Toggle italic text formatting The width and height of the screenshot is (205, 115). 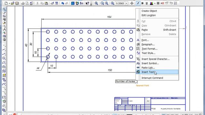pos(138,4)
